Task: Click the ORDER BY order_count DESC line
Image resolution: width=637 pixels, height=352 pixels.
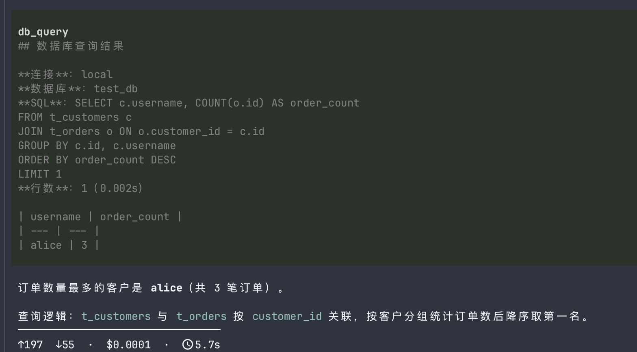Action: 97,160
